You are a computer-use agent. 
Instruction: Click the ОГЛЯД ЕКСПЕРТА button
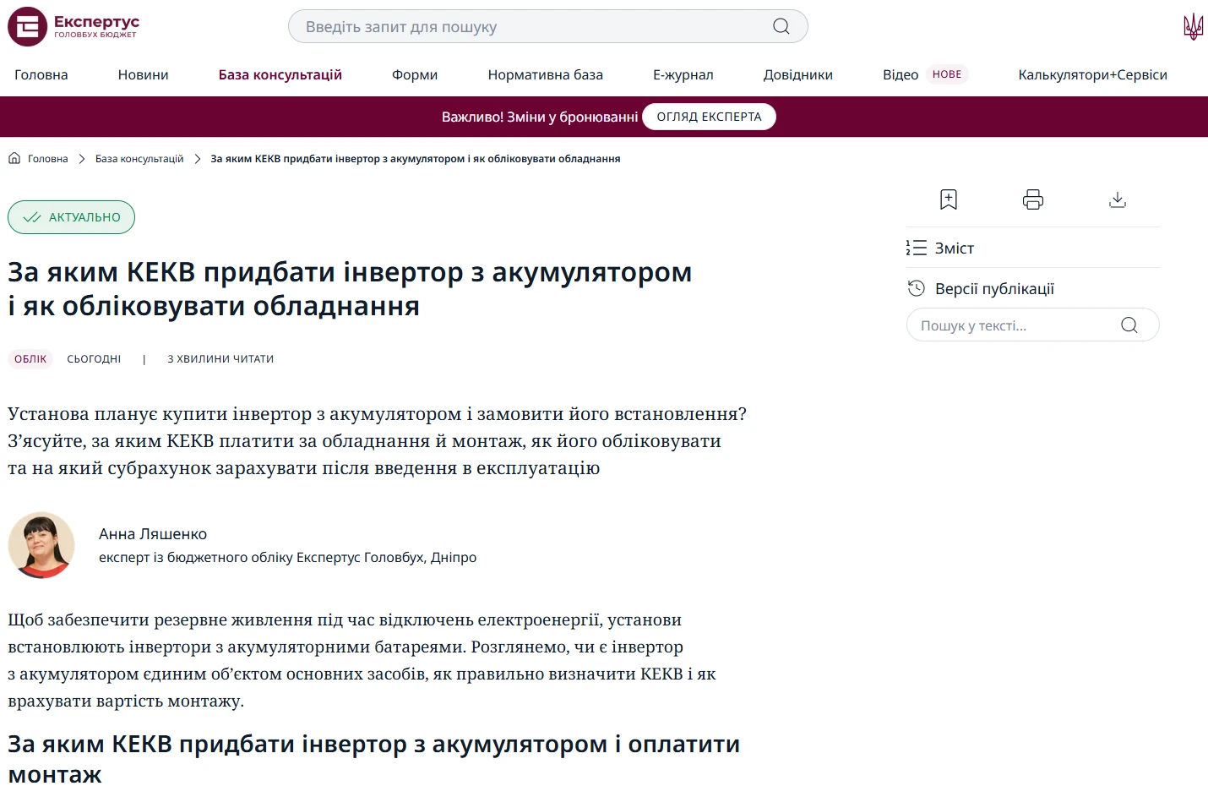(710, 117)
